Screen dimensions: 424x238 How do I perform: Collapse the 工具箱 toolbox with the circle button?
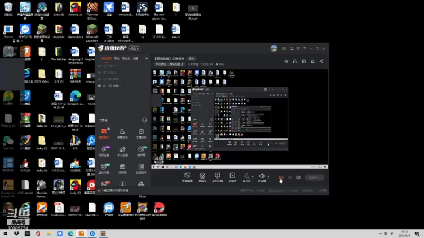(x=145, y=120)
